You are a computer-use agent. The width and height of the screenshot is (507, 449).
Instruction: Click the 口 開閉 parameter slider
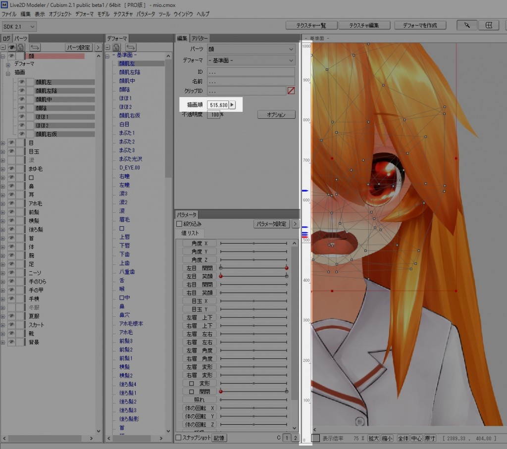[253, 392]
